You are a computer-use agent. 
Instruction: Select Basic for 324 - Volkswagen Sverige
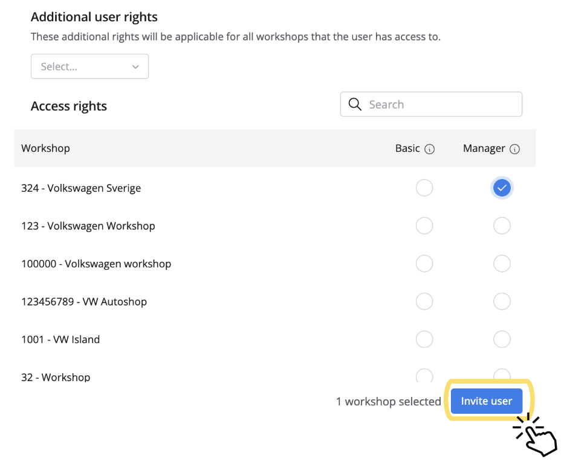[424, 188]
